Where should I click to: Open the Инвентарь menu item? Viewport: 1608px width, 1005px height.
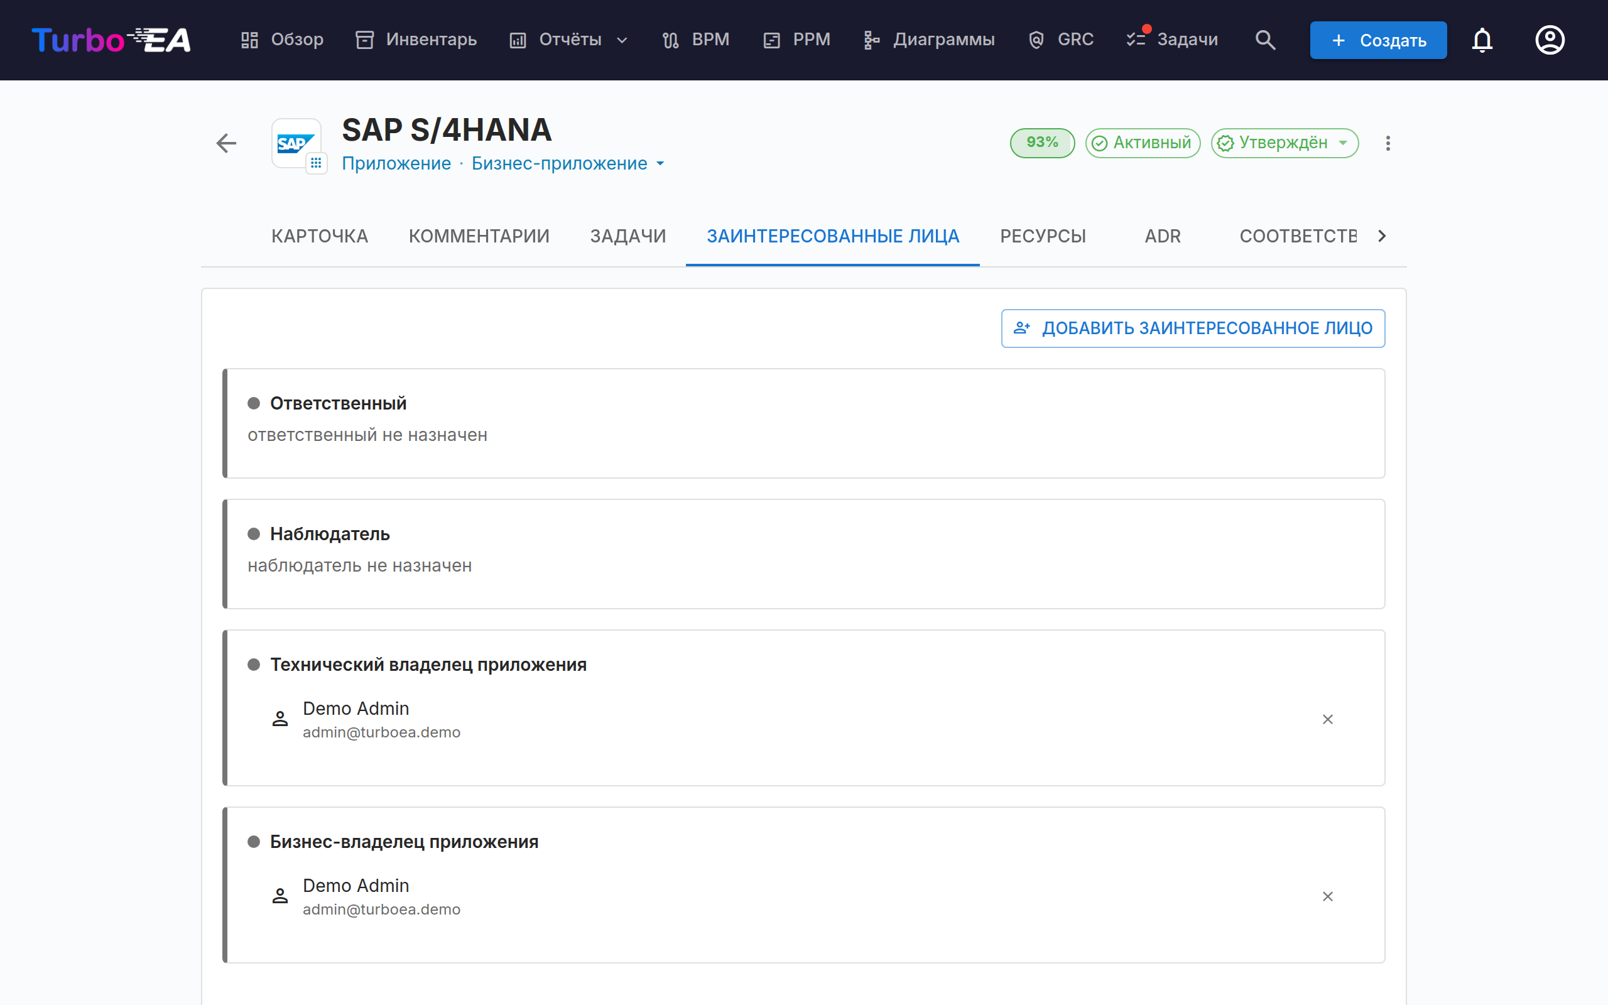click(416, 40)
